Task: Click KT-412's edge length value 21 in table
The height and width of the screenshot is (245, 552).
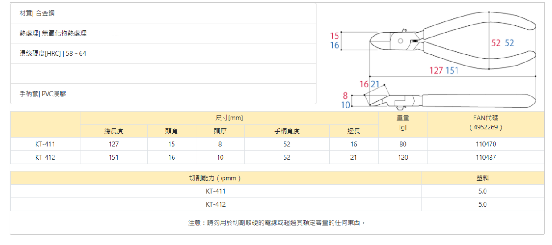Action: point(354,157)
